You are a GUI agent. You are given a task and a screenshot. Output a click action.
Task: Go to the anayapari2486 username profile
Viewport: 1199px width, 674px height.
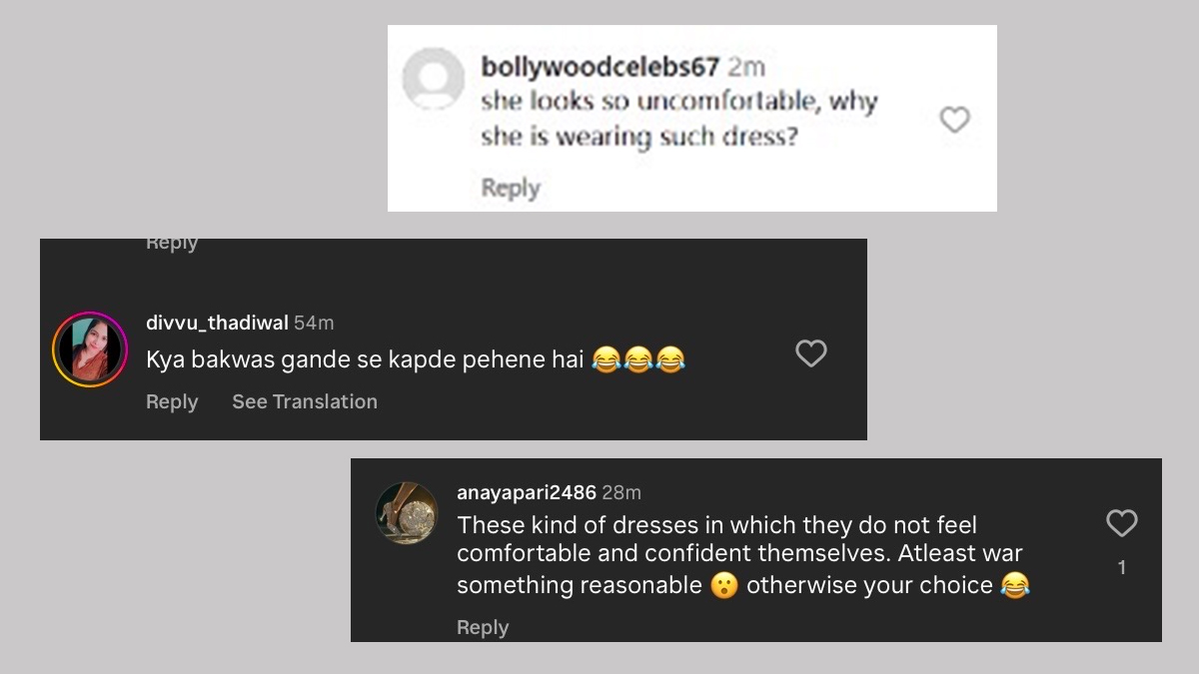coord(526,492)
